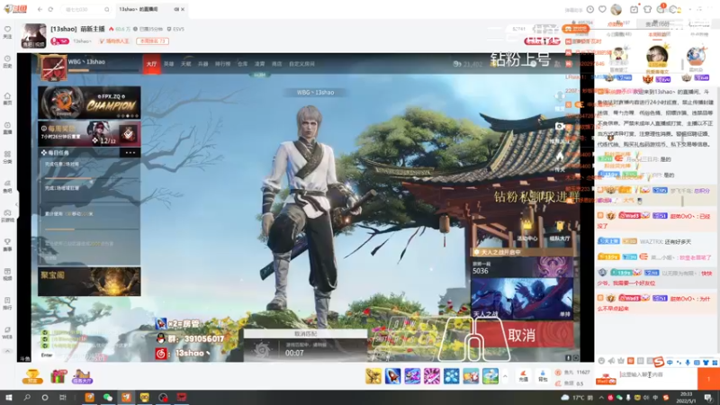Open the history clock icon in top bar

coord(590,9)
